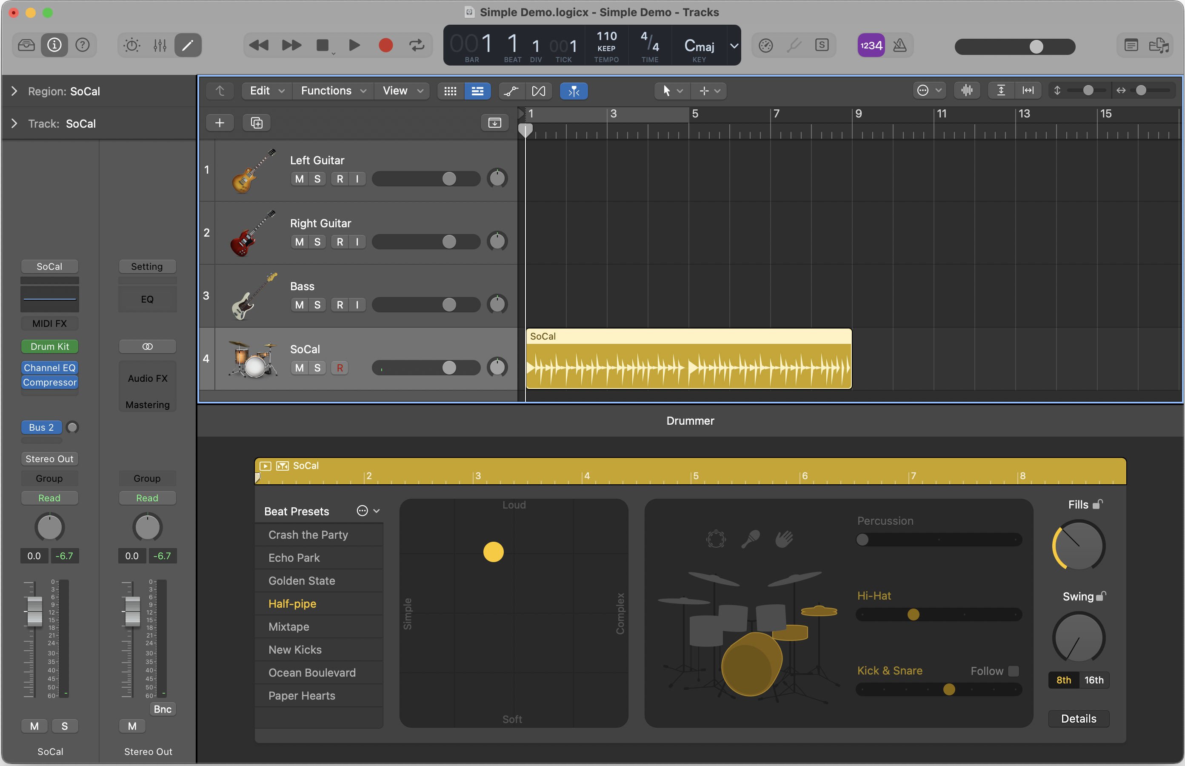The height and width of the screenshot is (766, 1185).
Task: Select the Golden State preset
Action: [x=319, y=580]
